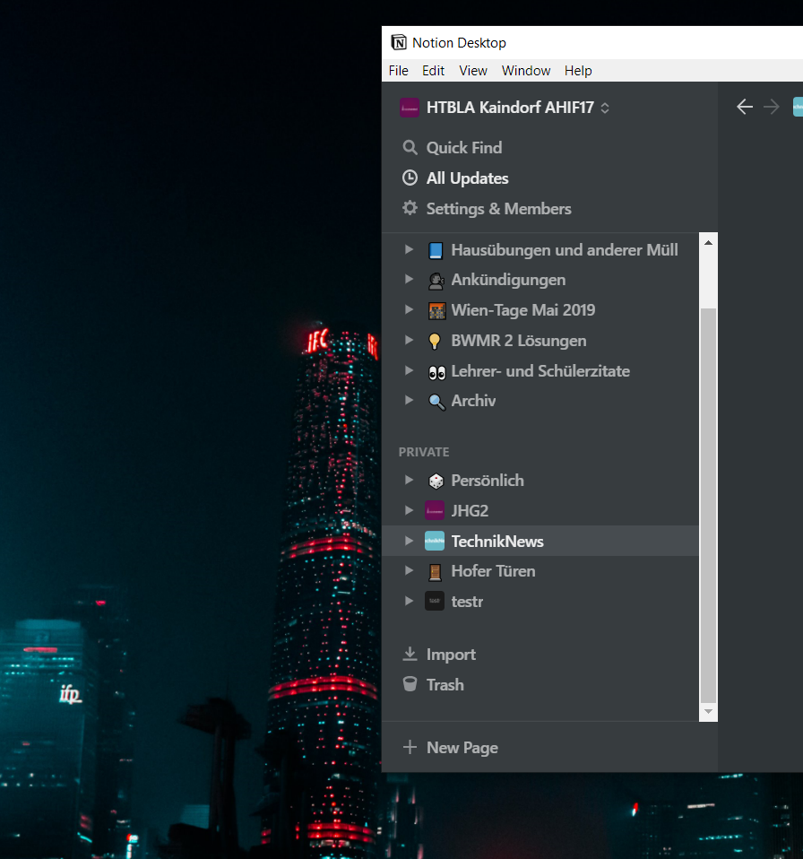Screen dimensions: 803x859
Task: Click the light bulb icon for BWMR 2 Lösungen
Action: coord(435,341)
